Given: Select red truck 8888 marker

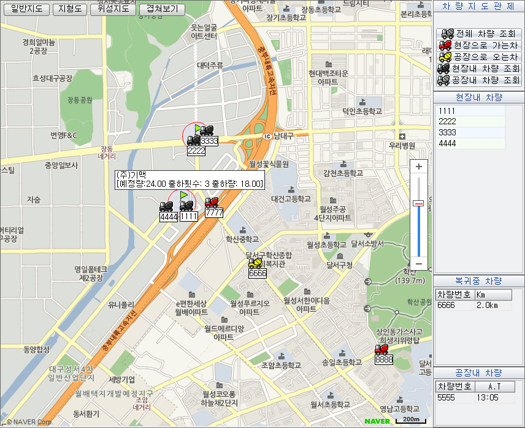Looking at the screenshot, I should (382, 350).
